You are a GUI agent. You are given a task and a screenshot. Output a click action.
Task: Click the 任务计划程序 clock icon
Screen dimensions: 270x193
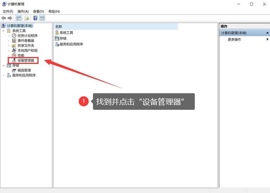(14, 35)
